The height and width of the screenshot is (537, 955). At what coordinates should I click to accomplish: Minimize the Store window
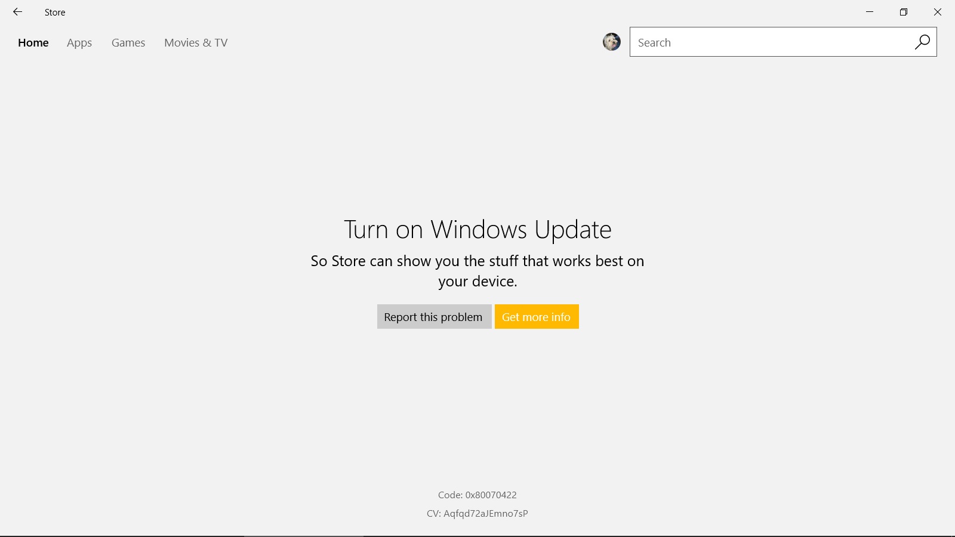[870, 12]
